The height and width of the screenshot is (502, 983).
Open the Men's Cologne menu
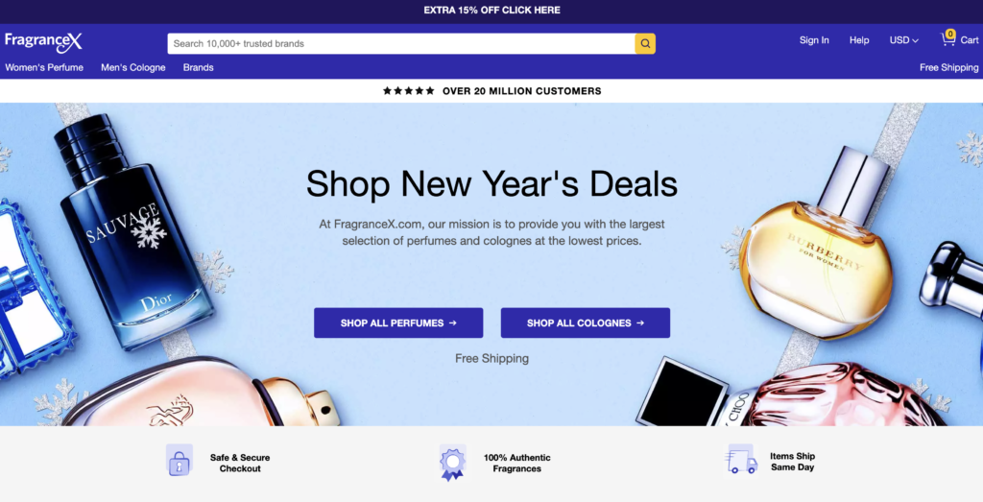coord(132,68)
